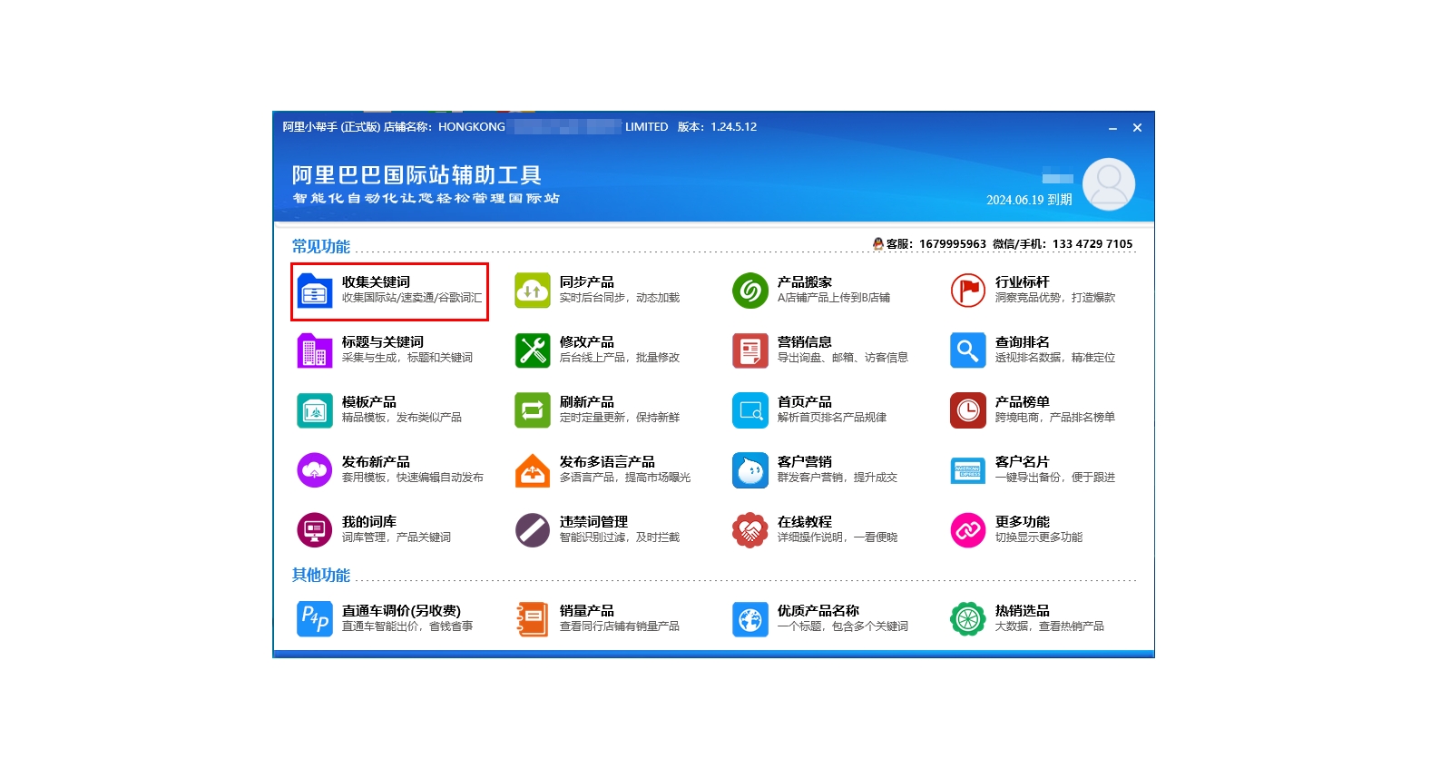The width and height of the screenshot is (1450, 779).
Task: Click the description 透视排名数据，精准定位
Action: coord(1054,358)
